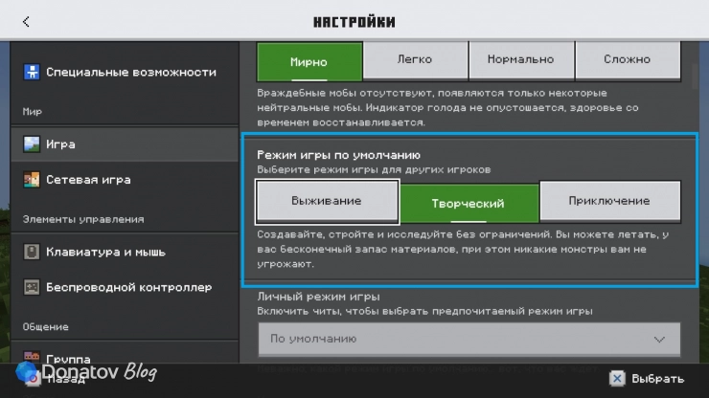Screen dimensions: 709x398
Task: Open Беспроводной контроллер settings
Action: coord(125,287)
